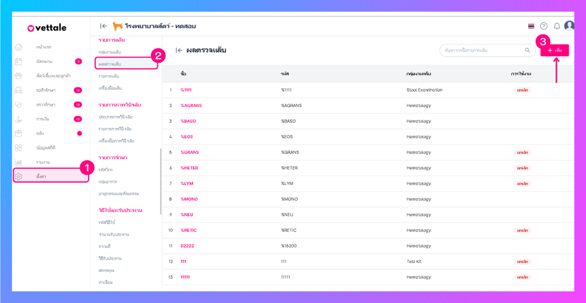Screen dimensions: 586x303
Task: Click the back arrow beside ผลตรวจแล็บ heading
Action: [x=179, y=50]
